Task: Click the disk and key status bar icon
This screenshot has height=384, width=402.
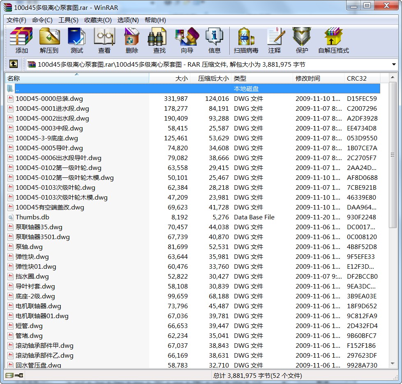Action: click(14, 375)
